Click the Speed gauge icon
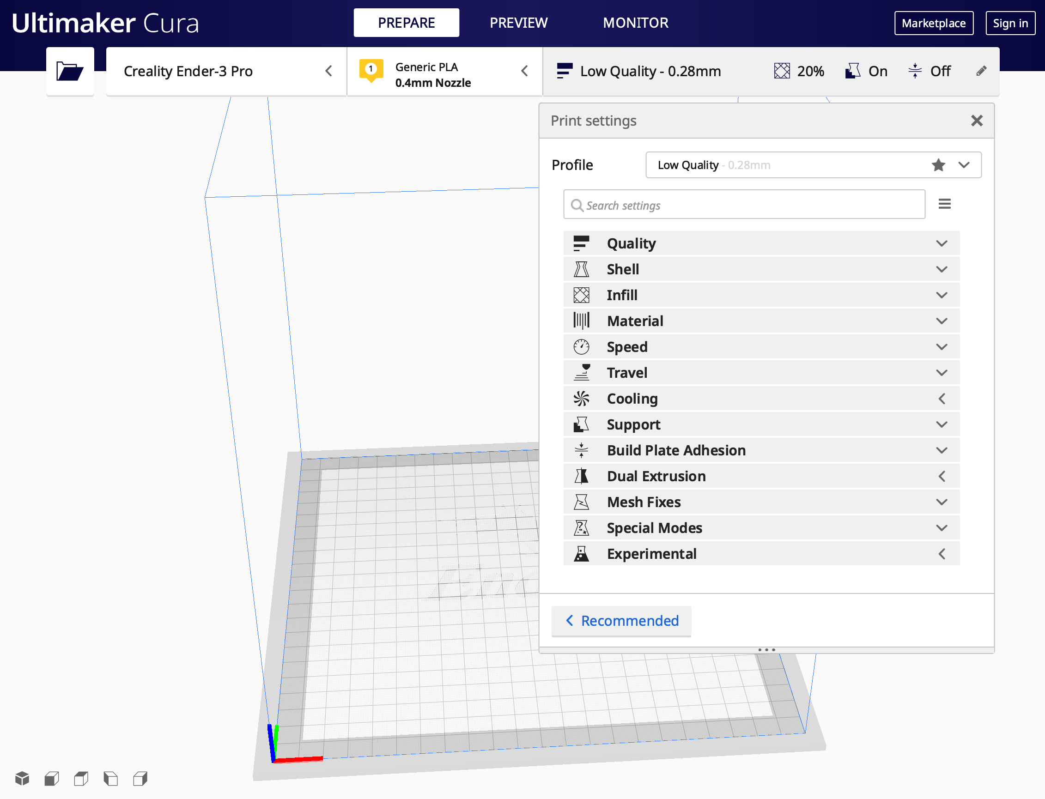1045x799 pixels. click(581, 347)
